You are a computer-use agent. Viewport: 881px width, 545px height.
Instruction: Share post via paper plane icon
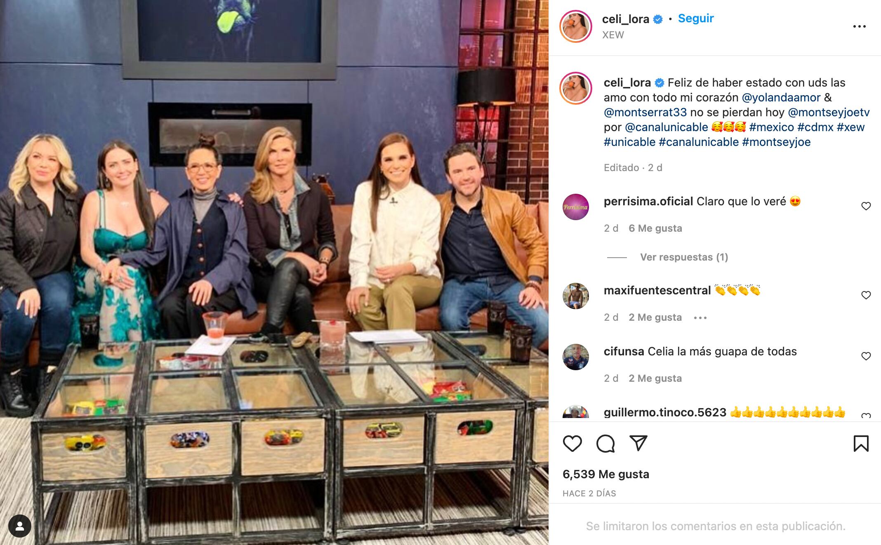coord(638,443)
